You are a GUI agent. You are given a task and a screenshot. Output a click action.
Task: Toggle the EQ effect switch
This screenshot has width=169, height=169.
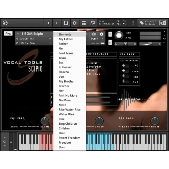click(x=125, y=66)
